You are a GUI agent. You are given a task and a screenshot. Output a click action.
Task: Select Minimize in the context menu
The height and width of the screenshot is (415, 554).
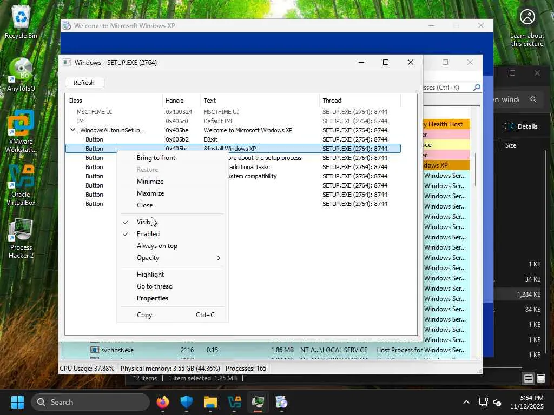[x=172, y=182]
